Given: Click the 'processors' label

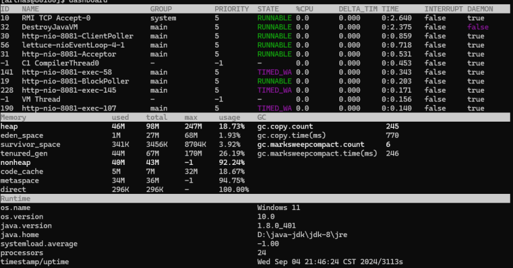Looking at the screenshot, I should pyautogui.click(x=22, y=253).
